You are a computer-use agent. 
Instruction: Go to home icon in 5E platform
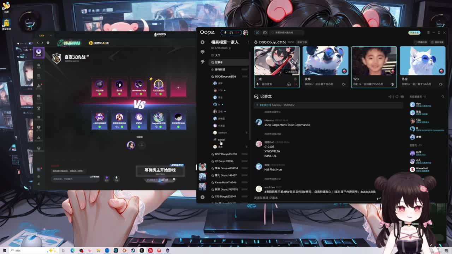tap(48, 43)
